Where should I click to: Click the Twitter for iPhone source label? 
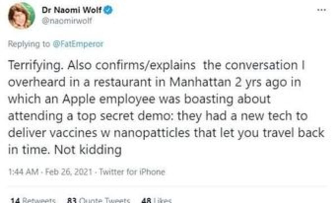(x=132, y=171)
